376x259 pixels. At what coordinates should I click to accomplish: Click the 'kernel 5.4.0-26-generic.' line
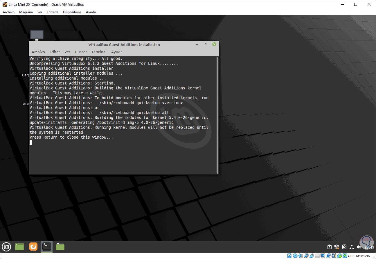click(x=119, y=117)
